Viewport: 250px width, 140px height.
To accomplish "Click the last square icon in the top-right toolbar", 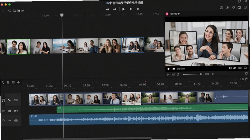I will (245, 7).
